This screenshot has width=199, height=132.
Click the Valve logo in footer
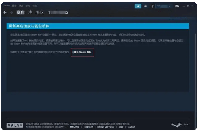[x=15, y=125]
